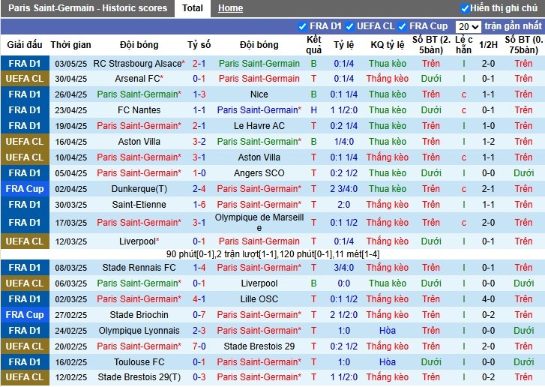The width and height of the screenshot is (545, 387).
Task: Open the Home tab
Action: tap(230, 8)
